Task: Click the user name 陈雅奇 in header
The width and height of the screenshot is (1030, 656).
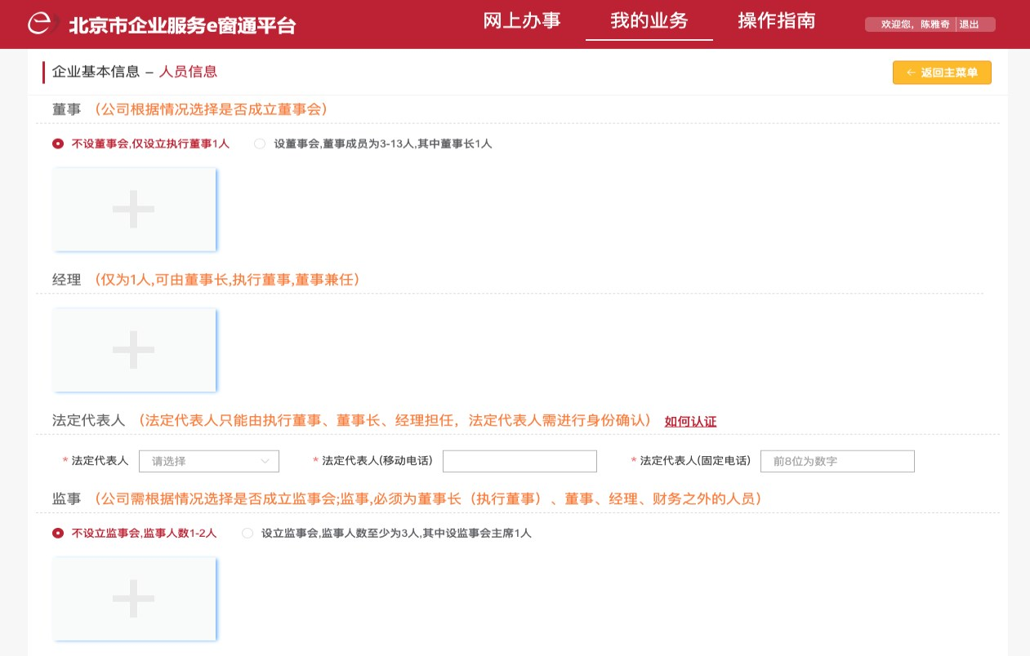Action: coord(934,24)
